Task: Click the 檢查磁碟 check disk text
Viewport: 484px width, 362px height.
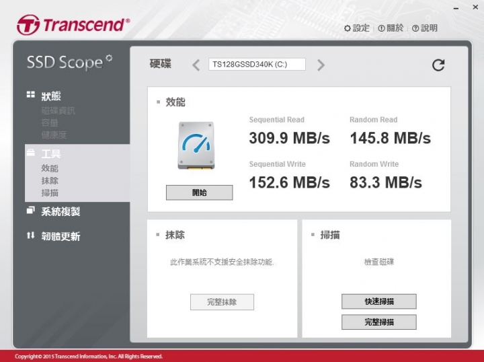Action: 378,262
